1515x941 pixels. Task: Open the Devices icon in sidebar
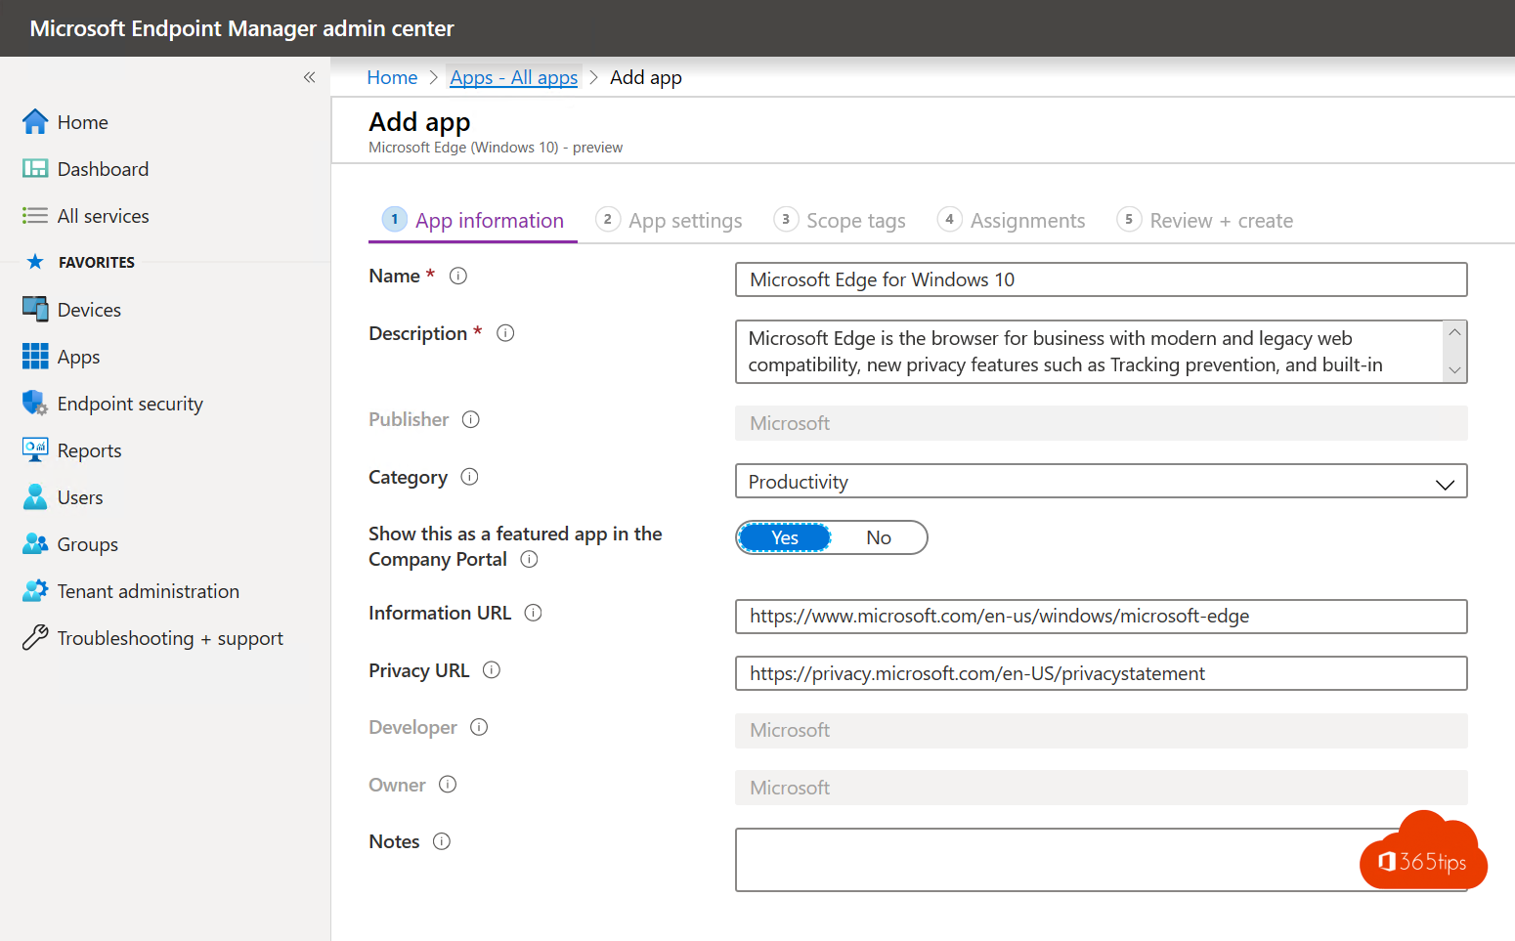click(x=35, y=309)
